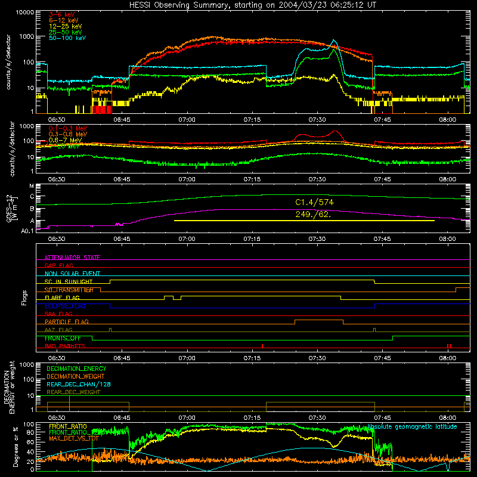Select the ATTENUATOR_STATE flag label
Image resolution: width=477 pixels, height=477 pixels.
(x=72, y=258)
